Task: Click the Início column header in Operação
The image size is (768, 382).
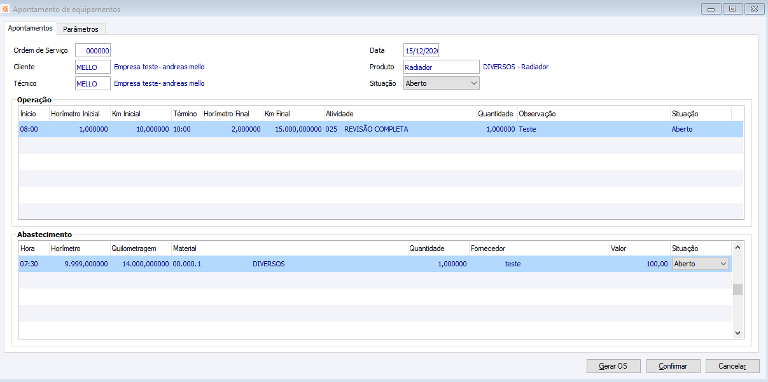Action: point(34,114)
